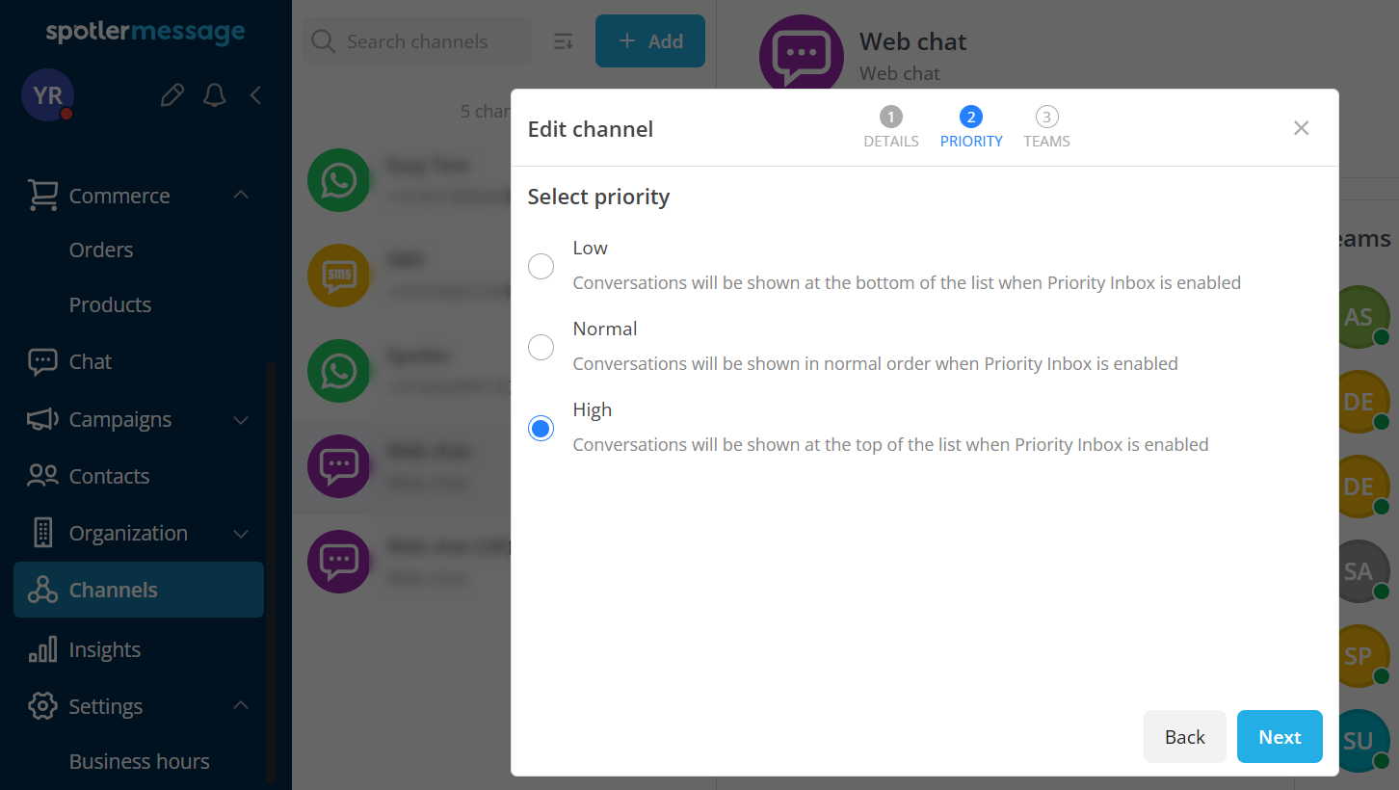Collapse the Settings section chevron
This screenshot has width=1399, height=790.
241,705
